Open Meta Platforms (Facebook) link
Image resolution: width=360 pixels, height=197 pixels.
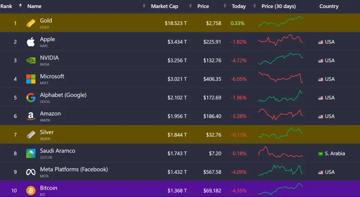point(74,169)
